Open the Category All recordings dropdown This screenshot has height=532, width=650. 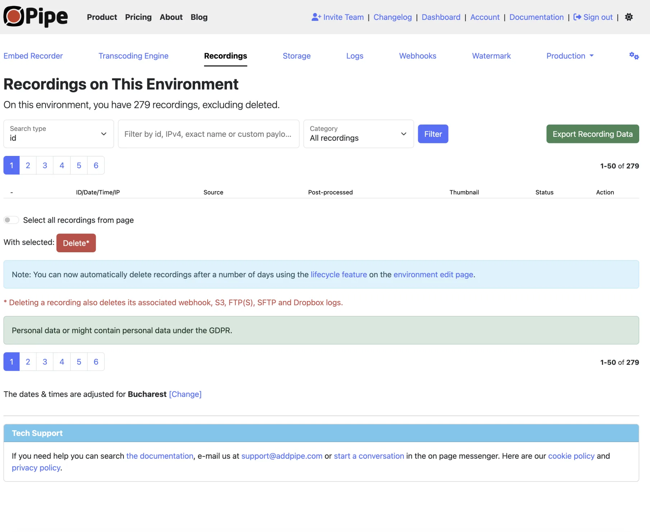[359, 134]
